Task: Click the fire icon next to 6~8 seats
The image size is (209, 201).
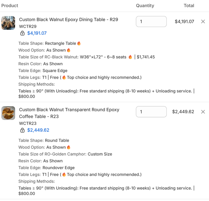Action: pos(130,57)
